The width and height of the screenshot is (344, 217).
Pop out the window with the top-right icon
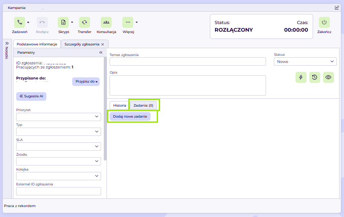pyautogui.click(x=337, y=8)
